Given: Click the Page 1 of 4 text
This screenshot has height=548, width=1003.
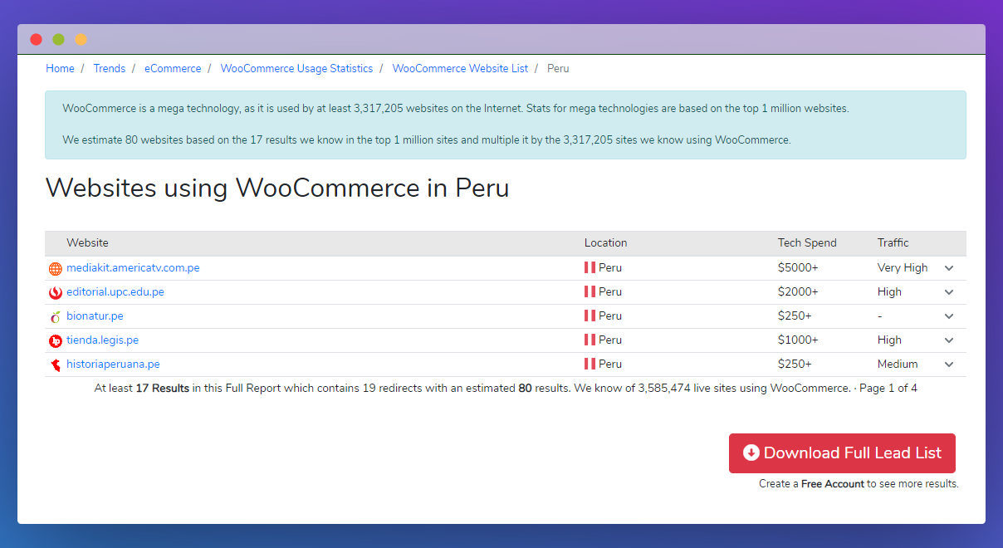Looking at the screenshot, I should pos(888,388).
